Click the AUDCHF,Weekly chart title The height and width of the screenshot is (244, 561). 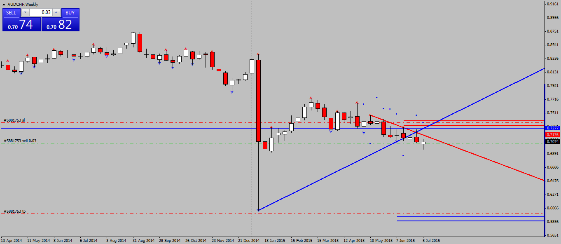click(23, 4)
